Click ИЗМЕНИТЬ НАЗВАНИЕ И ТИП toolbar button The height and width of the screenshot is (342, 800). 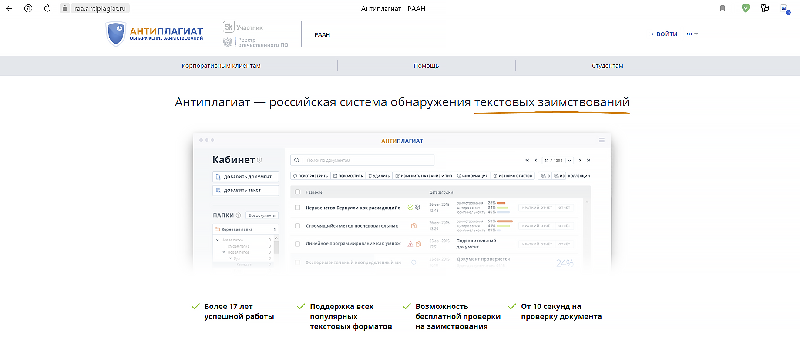pos(423,176)
